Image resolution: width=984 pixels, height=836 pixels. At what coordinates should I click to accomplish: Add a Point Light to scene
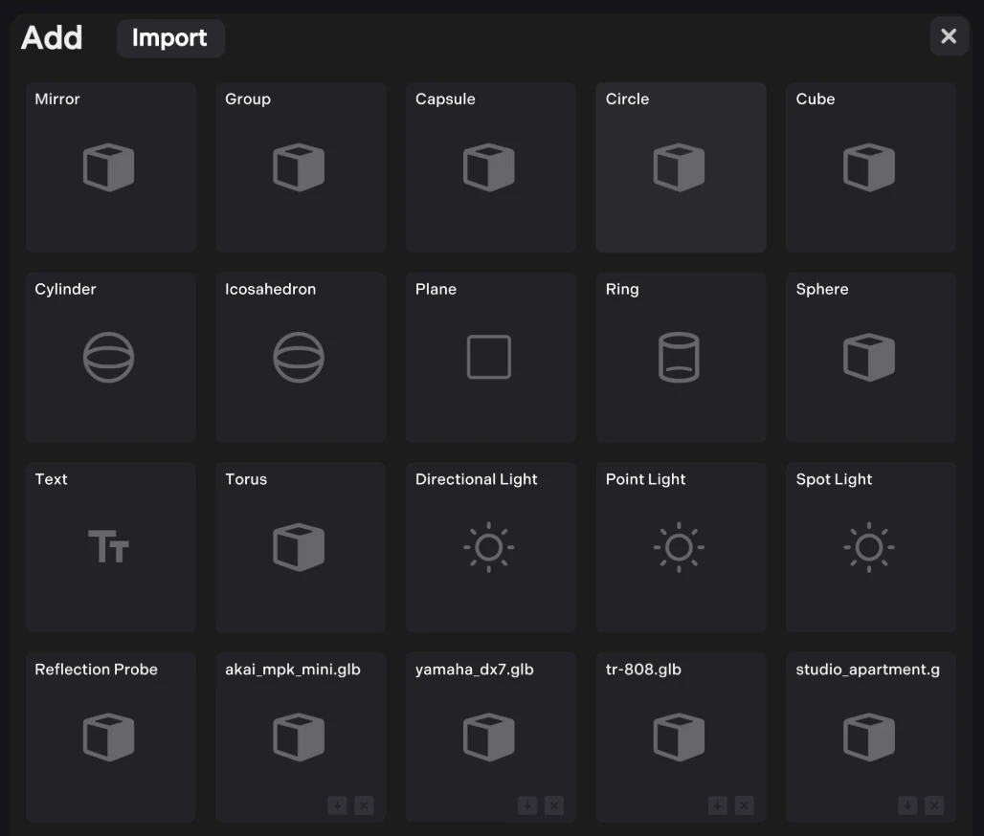pos(680,547)
